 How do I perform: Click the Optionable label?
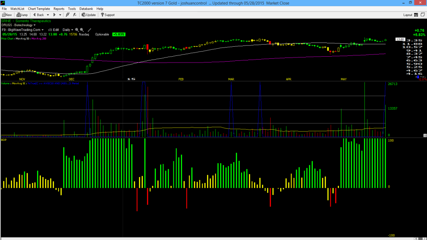(102, 34)
